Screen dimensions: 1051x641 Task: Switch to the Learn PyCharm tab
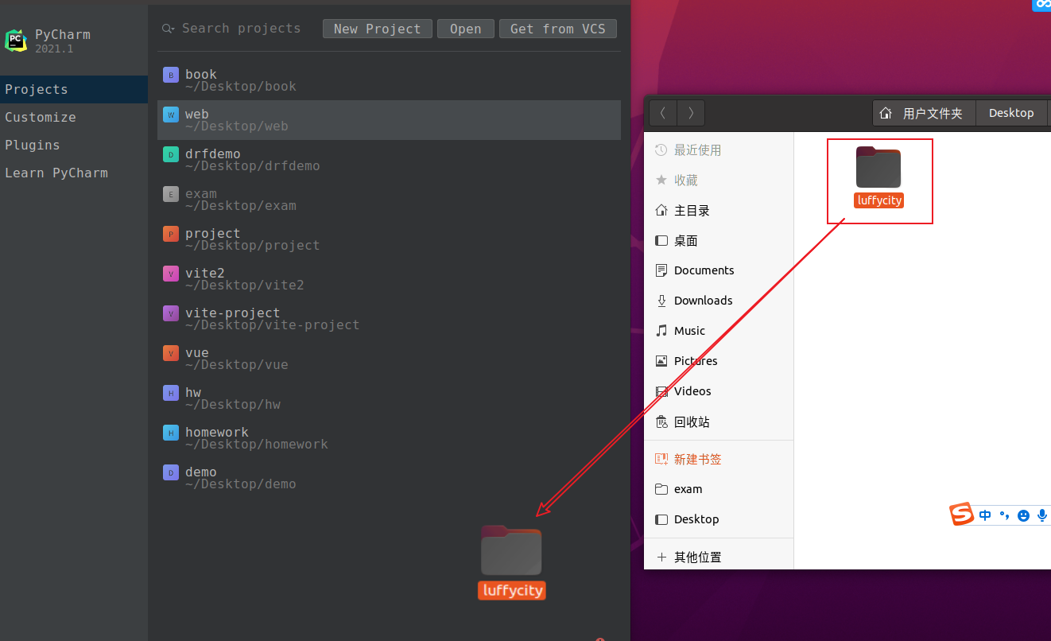(74, 173)
